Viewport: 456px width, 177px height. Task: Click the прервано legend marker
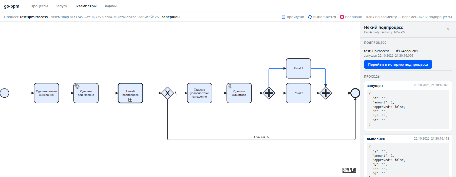[342, 17]
